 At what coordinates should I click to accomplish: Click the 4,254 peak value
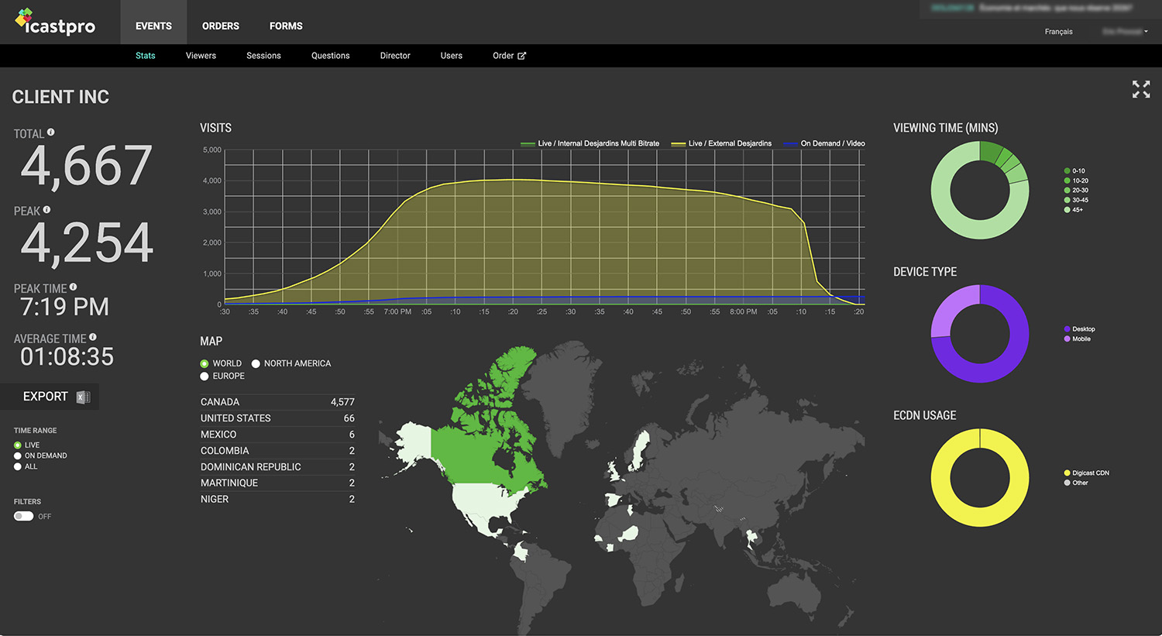87,242
